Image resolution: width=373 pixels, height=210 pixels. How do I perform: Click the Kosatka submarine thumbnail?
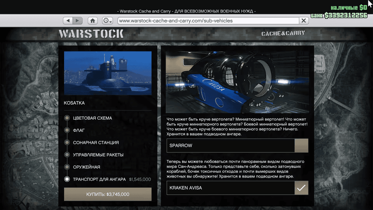[108, 73]
